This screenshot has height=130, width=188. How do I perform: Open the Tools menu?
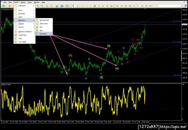coord(30,2)
